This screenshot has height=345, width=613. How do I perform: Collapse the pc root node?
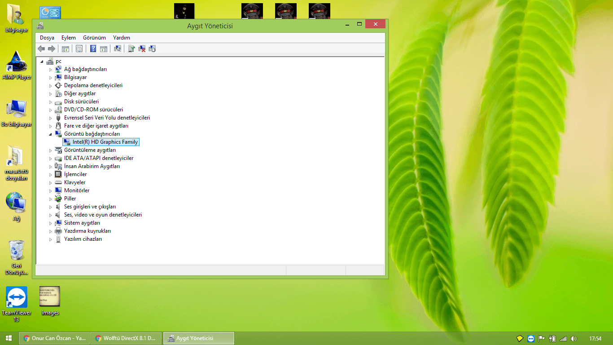click(42, 62)
